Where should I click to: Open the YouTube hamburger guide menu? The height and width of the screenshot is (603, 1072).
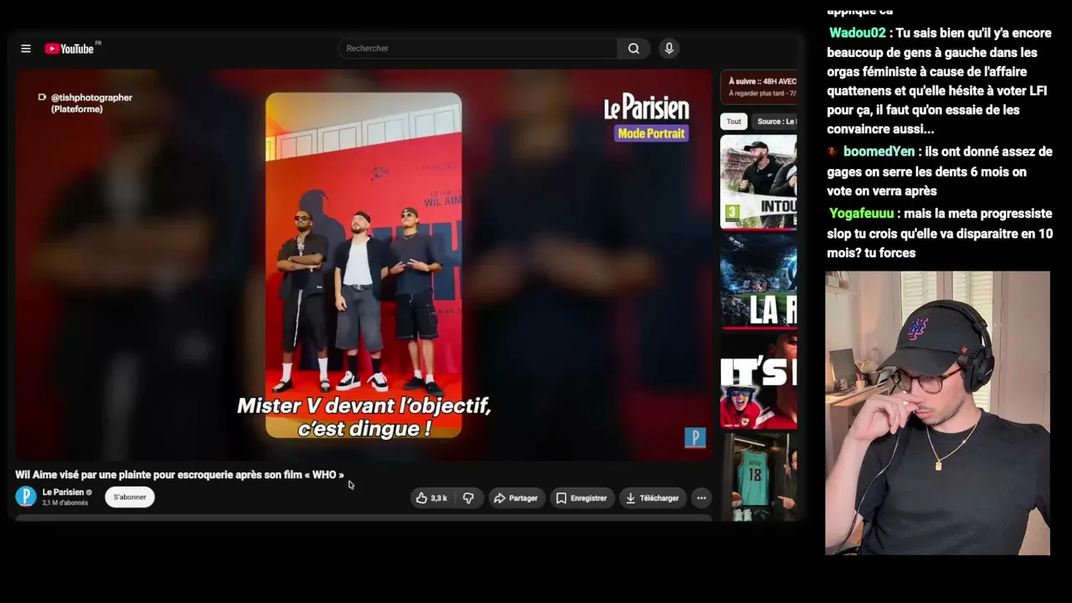point(26,49)
